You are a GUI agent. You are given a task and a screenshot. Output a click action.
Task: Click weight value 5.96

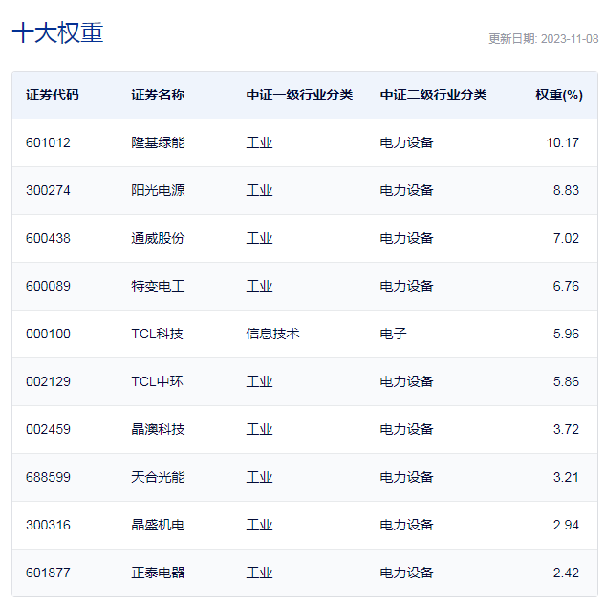click(566, 335)
